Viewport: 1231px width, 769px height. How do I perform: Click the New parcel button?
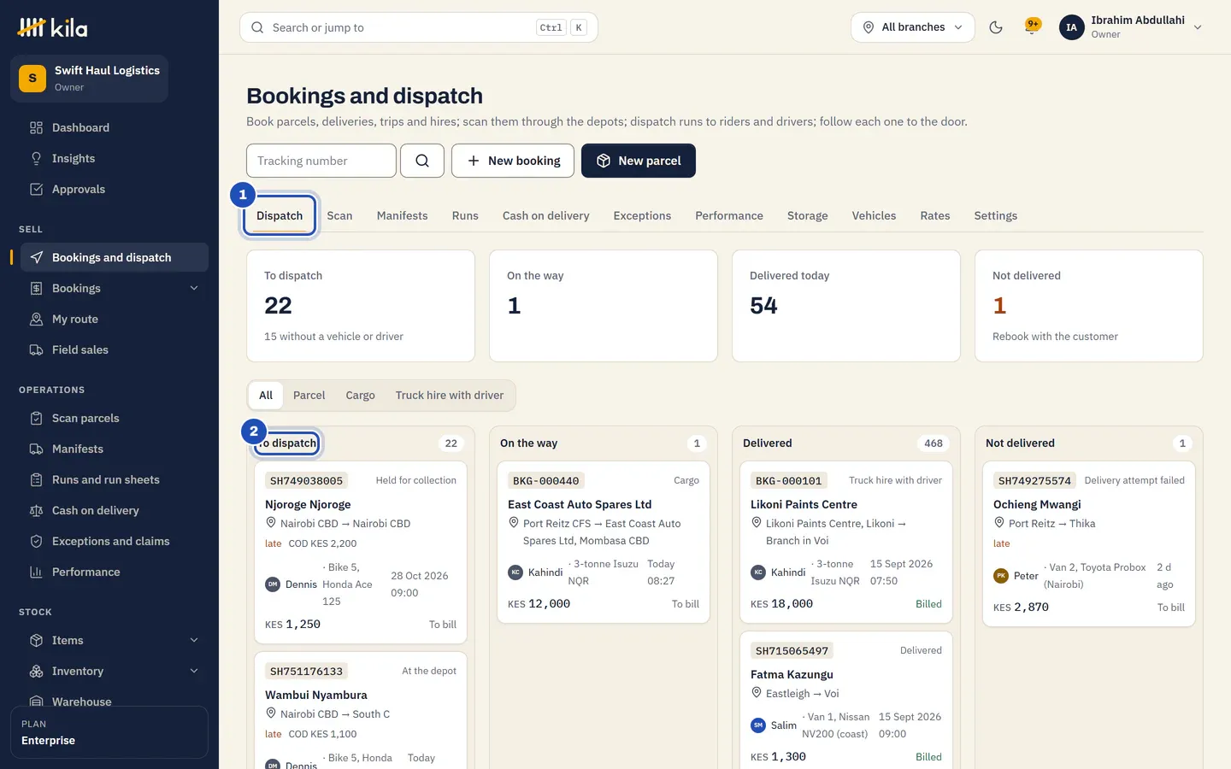[x=639, y=161]
